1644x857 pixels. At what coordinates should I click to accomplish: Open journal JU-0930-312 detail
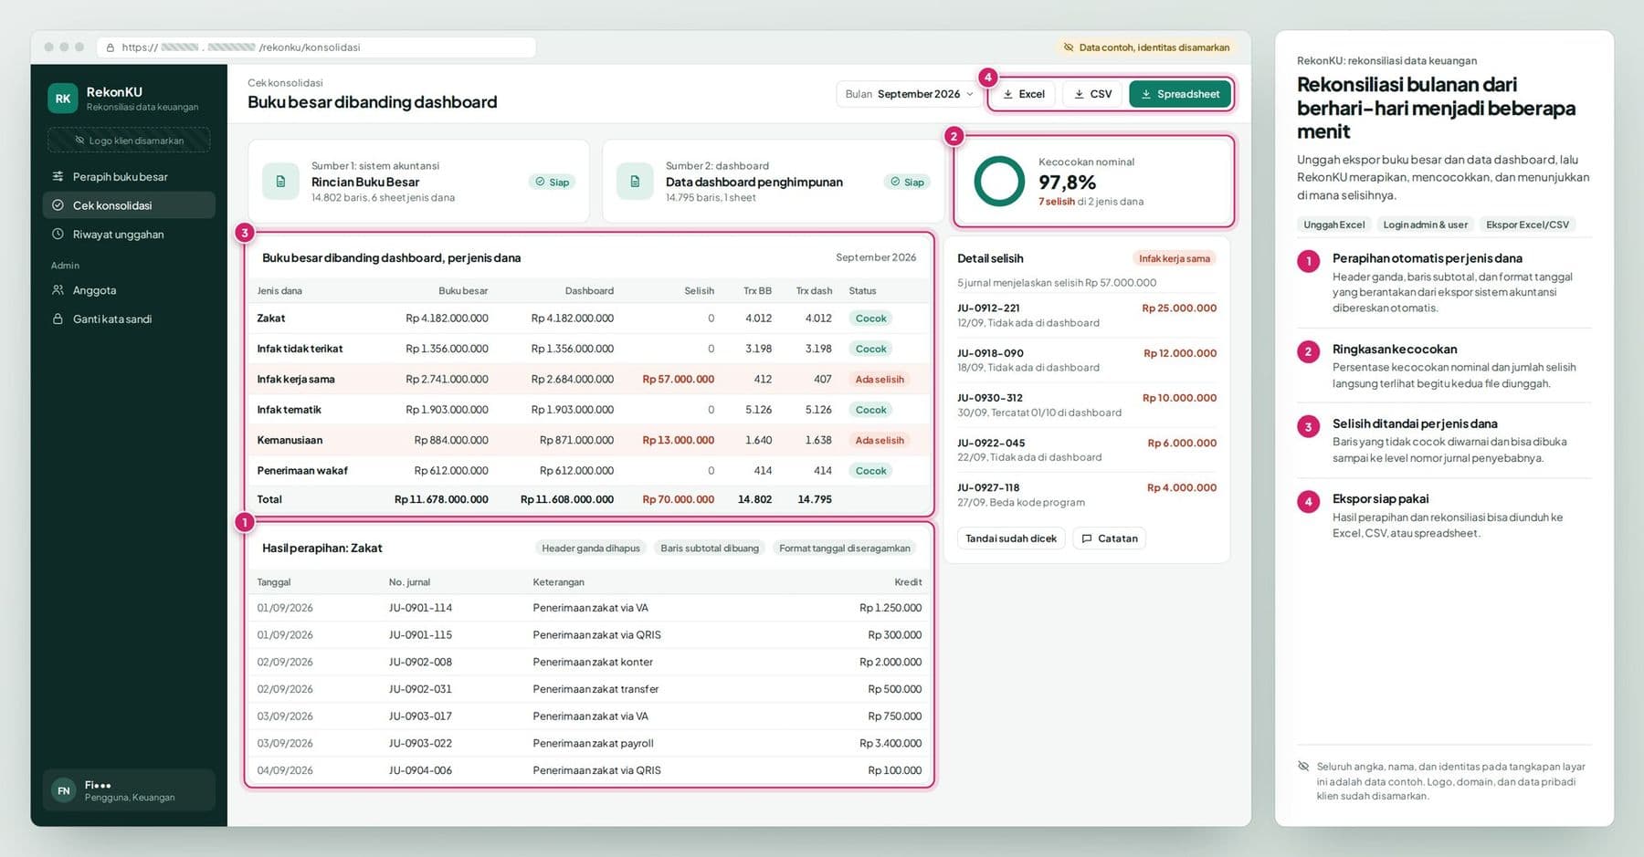[1087, 405]
